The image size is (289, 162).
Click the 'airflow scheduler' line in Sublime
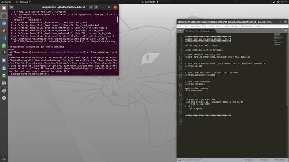[195, 84]
